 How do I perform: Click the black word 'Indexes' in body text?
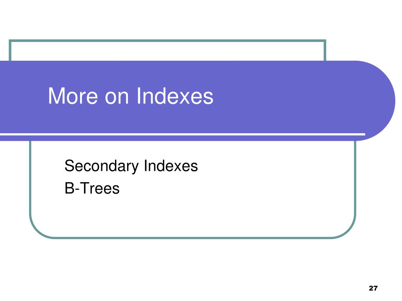[171, 166]
